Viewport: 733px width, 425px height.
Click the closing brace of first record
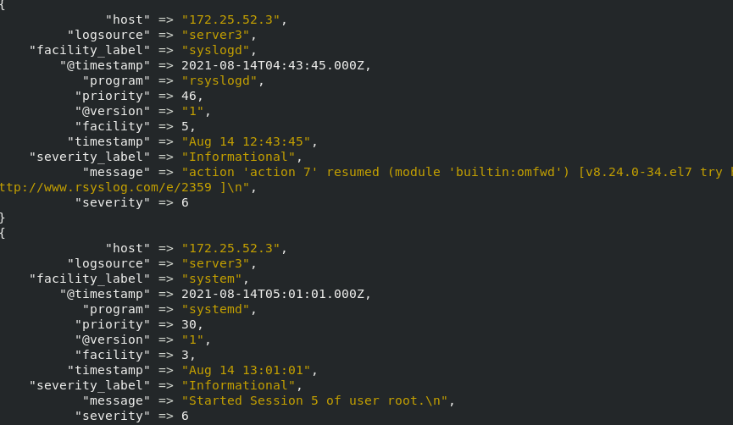[x=3, y=218]
